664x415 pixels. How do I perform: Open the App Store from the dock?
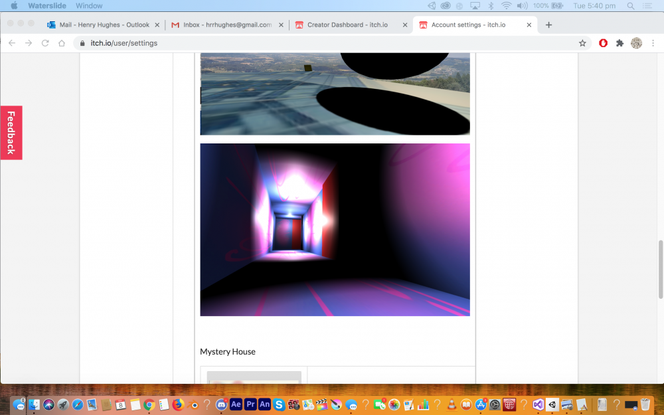481,404
